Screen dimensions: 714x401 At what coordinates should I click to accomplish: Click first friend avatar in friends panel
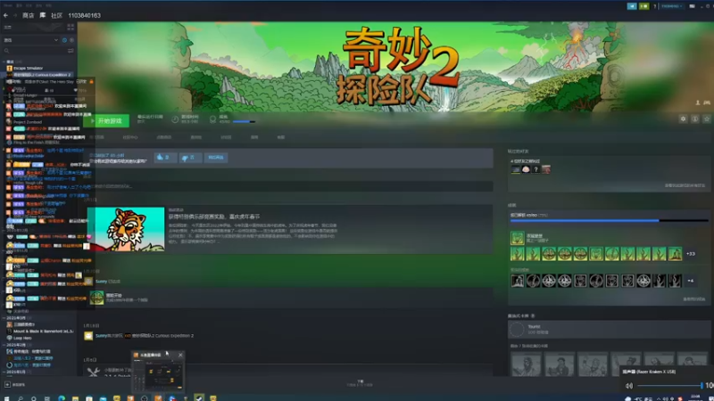(516, 169)
